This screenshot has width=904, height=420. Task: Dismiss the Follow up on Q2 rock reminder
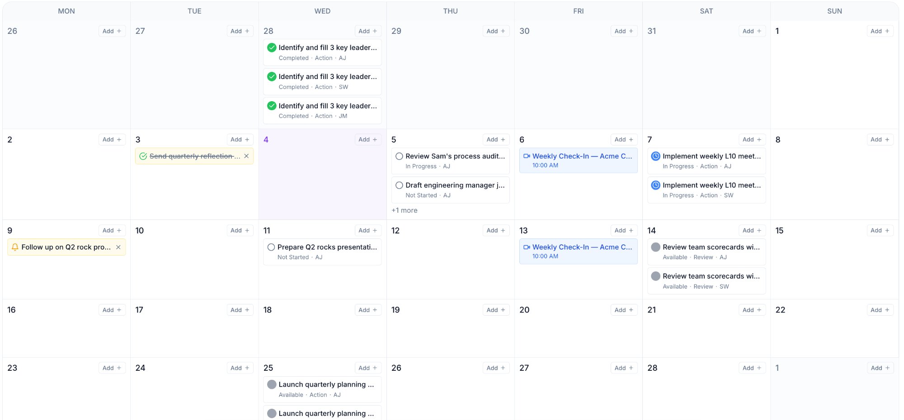pyautogui.click(x=118, y=247)
